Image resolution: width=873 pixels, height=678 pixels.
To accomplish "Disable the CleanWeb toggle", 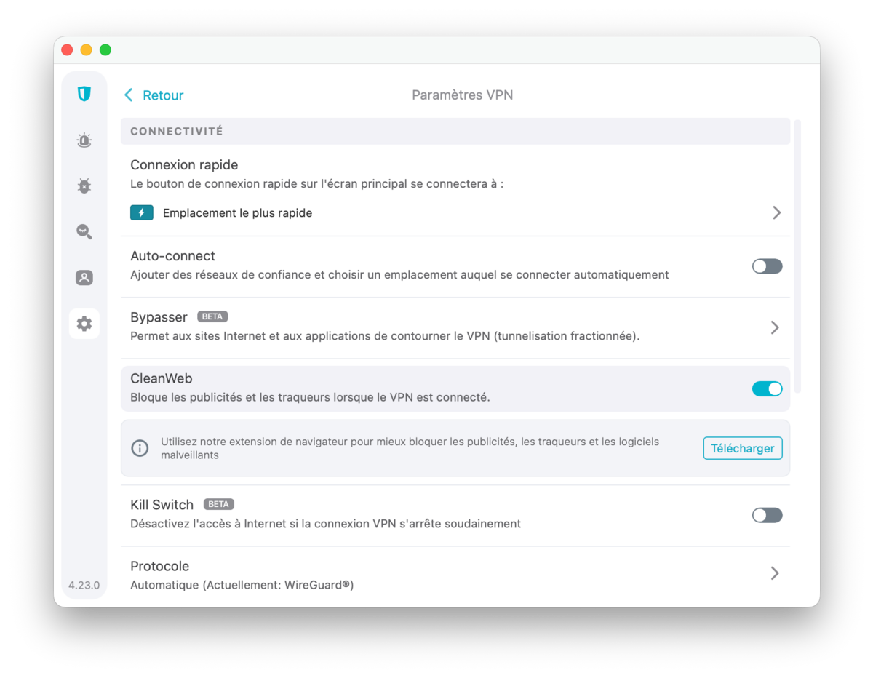I will click(x=767, y=388).
